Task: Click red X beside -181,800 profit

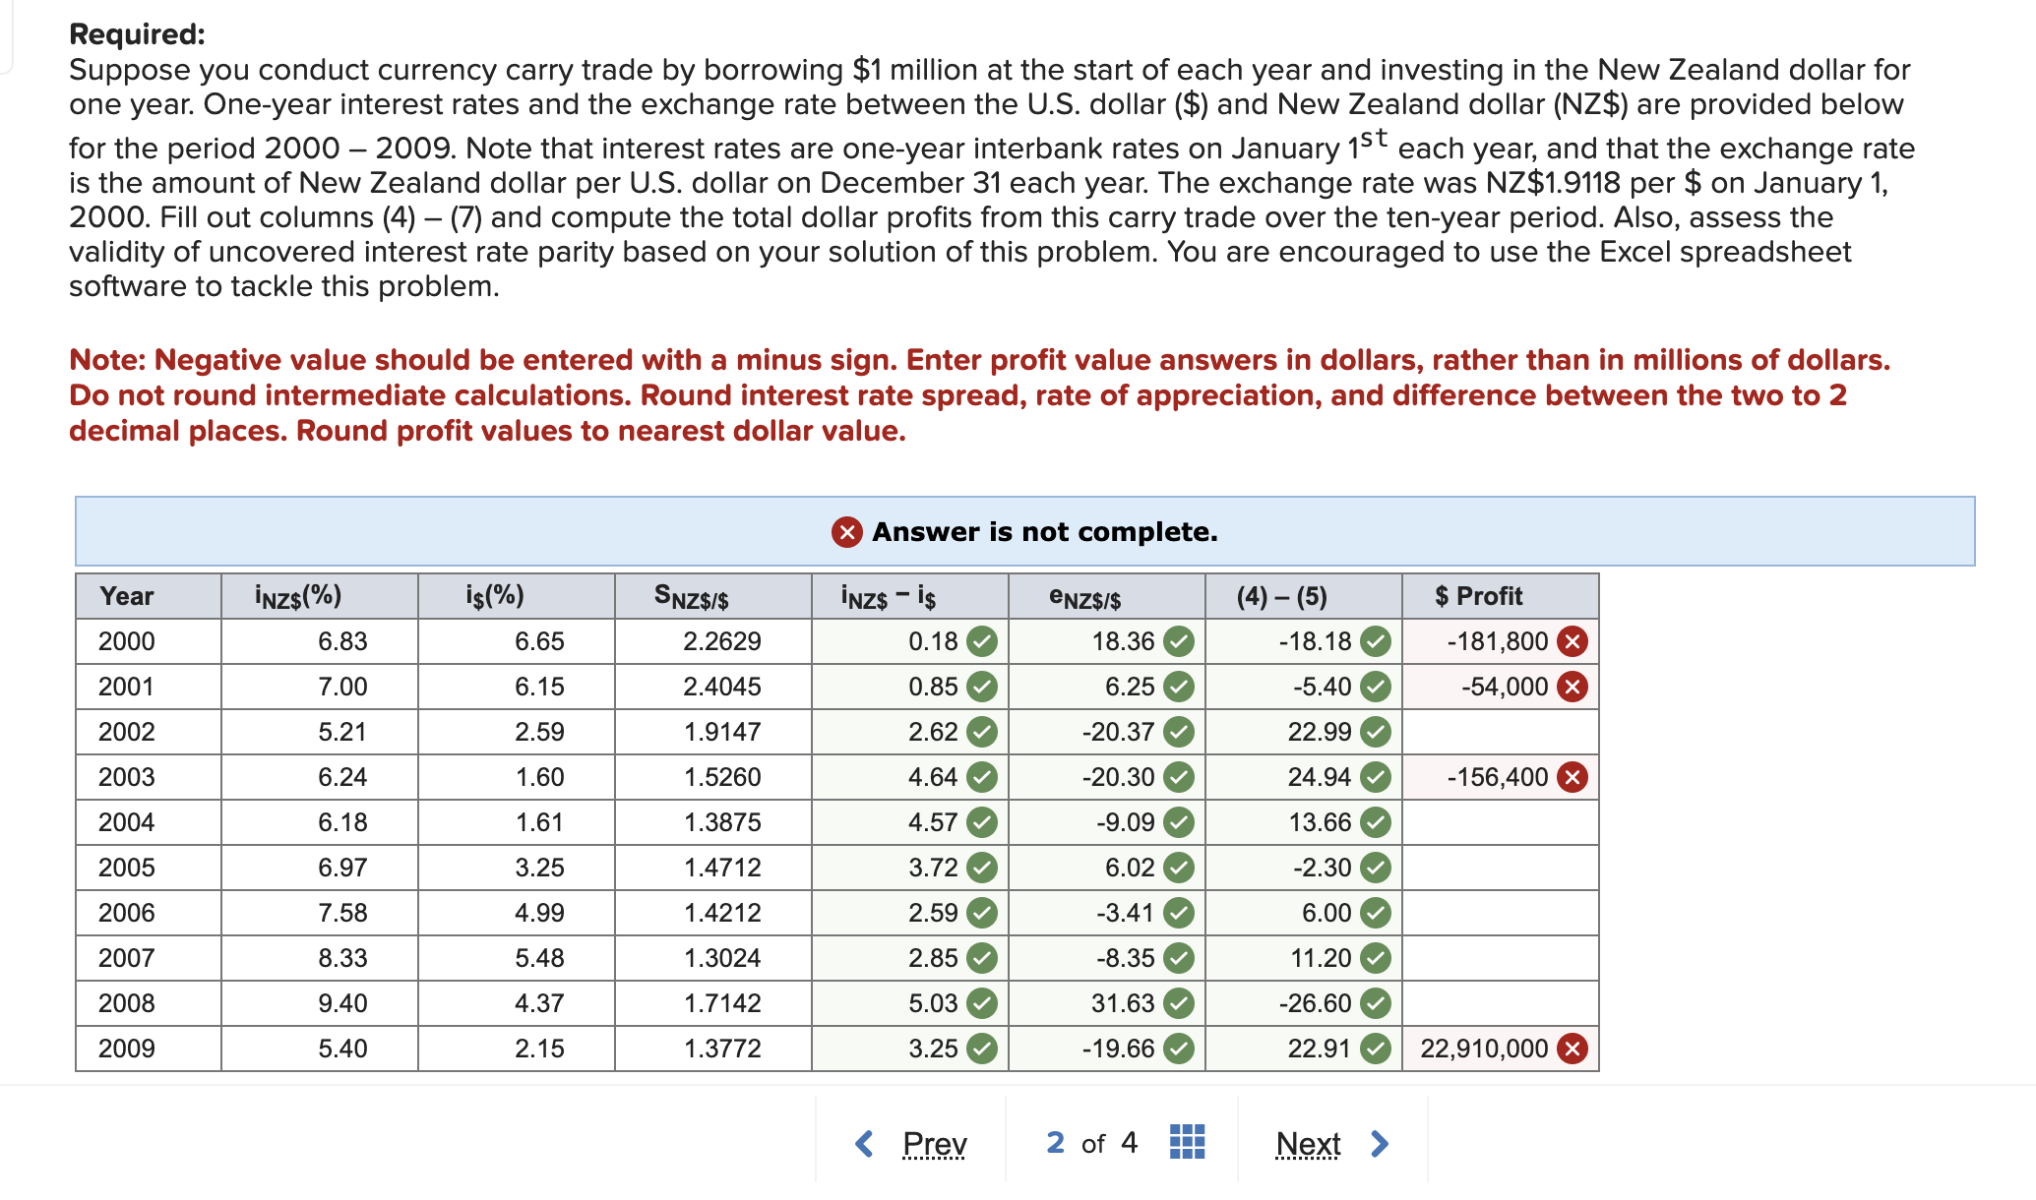Action: (x=1573, y=642)
